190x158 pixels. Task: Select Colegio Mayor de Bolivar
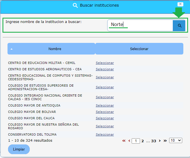(105, 112)
